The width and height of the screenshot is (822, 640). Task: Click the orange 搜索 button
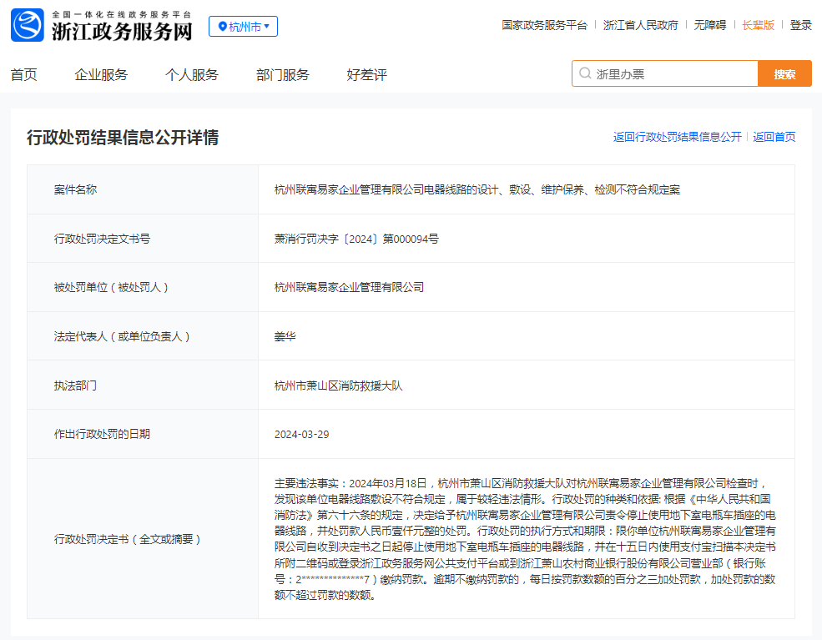pyautogui.click(x=784, y=74)
